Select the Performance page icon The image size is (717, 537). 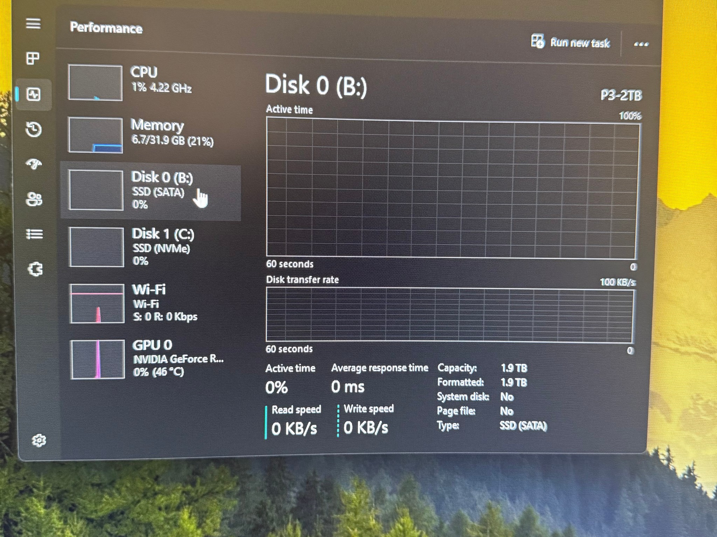pyautogui.click(x=34, y=94)
